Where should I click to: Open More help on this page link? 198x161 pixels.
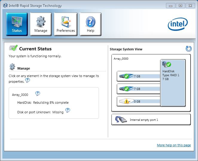[174, 145]
